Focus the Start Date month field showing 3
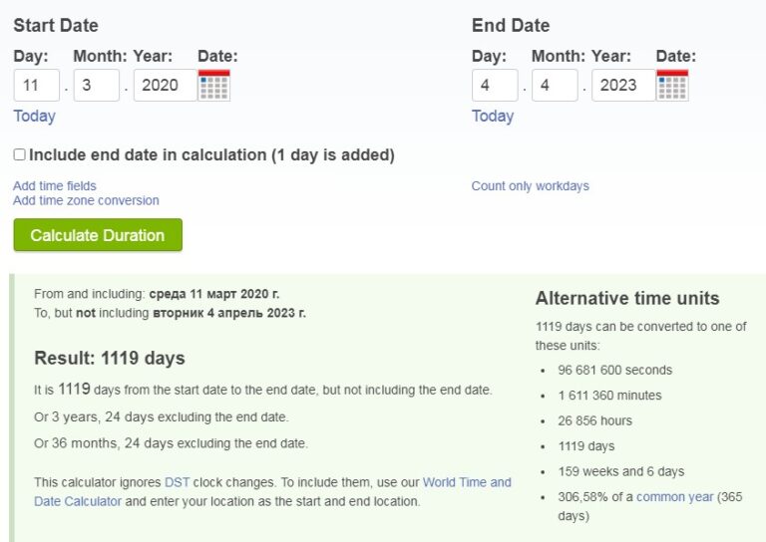The image size is (766, 542). click(x=97, y=86)
